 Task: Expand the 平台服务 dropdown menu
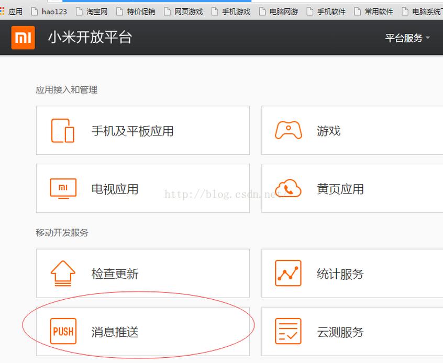pyautogui.click(x=407, y=38)
